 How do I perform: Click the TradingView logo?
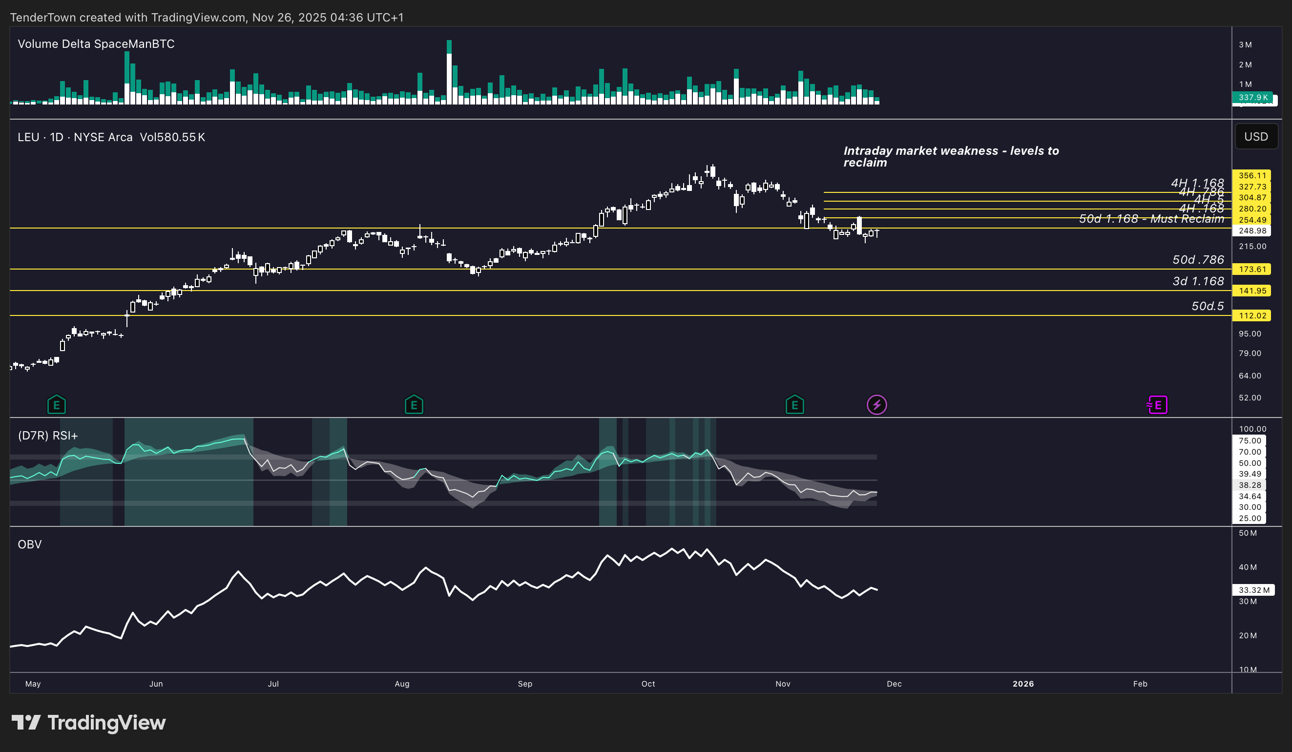click(x=89, y=723)
